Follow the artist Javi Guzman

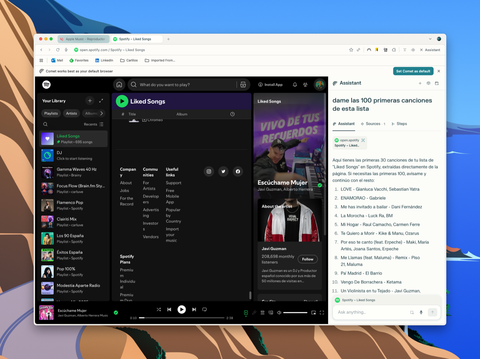tap(307, 259)
